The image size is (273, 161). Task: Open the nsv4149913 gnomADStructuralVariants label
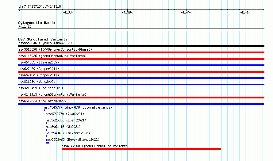pyautogui.click(x=52, y=94)
